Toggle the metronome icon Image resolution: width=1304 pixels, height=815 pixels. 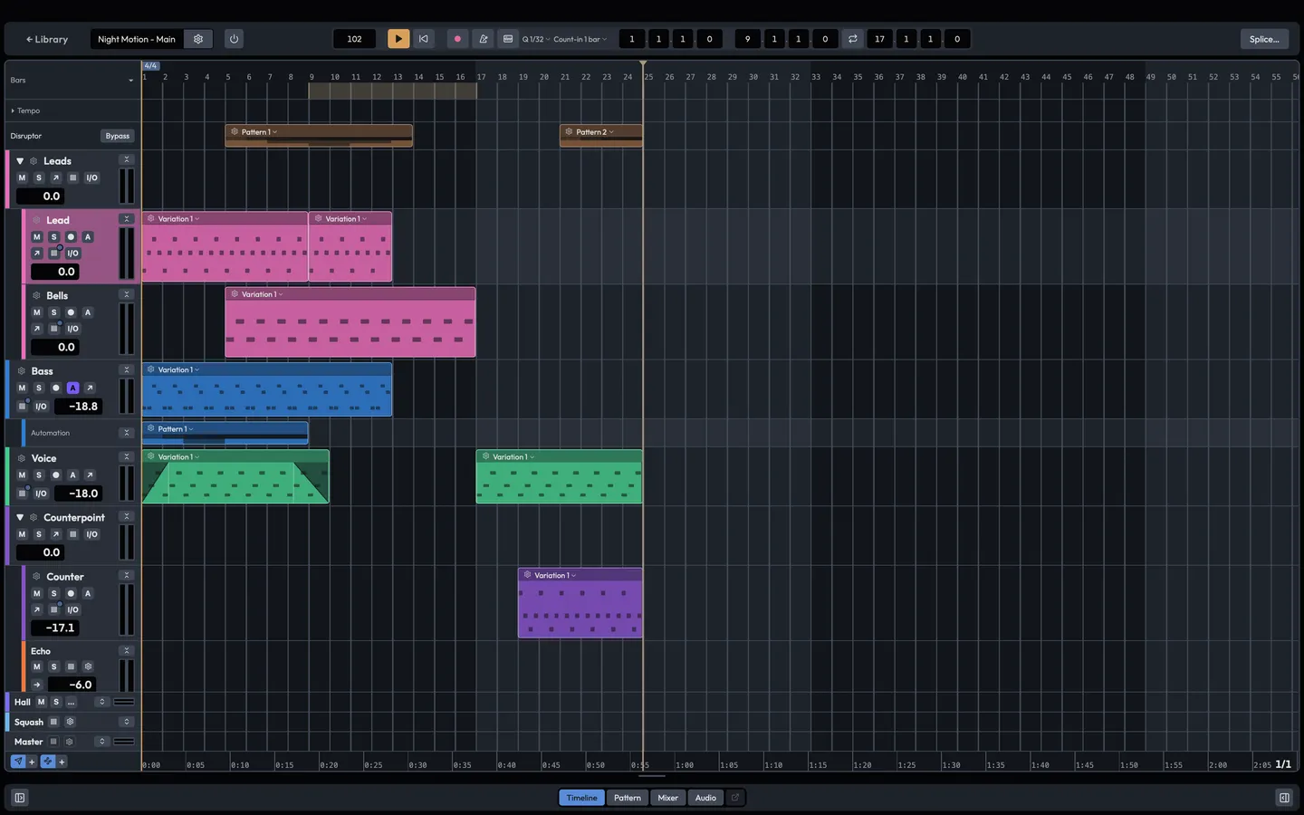483,39
